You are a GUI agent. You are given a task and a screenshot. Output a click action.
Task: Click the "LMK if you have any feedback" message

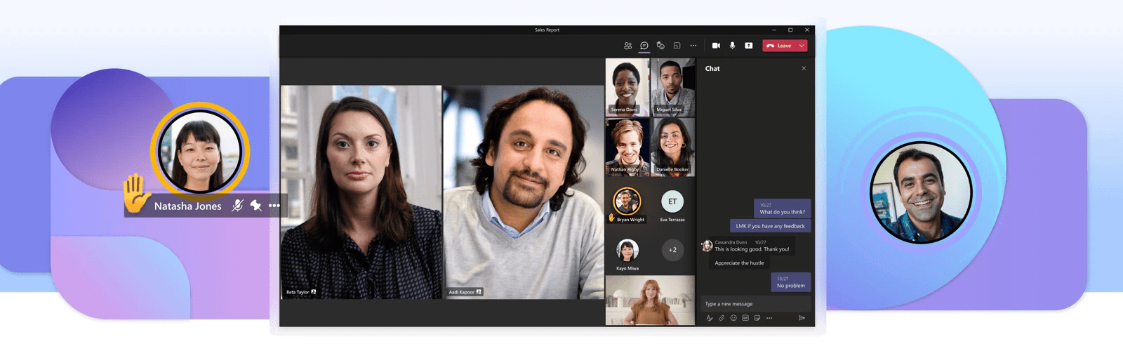click(x=770, y=226)
